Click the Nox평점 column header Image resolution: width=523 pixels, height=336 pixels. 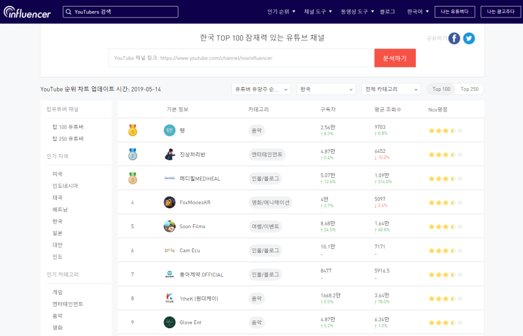tap(437, 109)
